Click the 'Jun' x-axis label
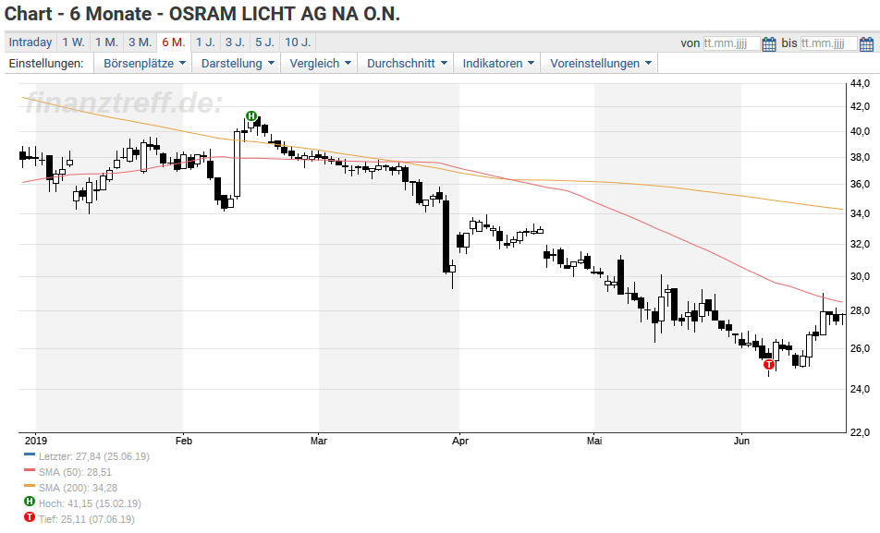 741,441
